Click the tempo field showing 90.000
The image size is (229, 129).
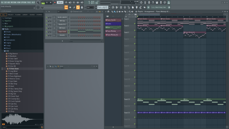pos(60,3)
